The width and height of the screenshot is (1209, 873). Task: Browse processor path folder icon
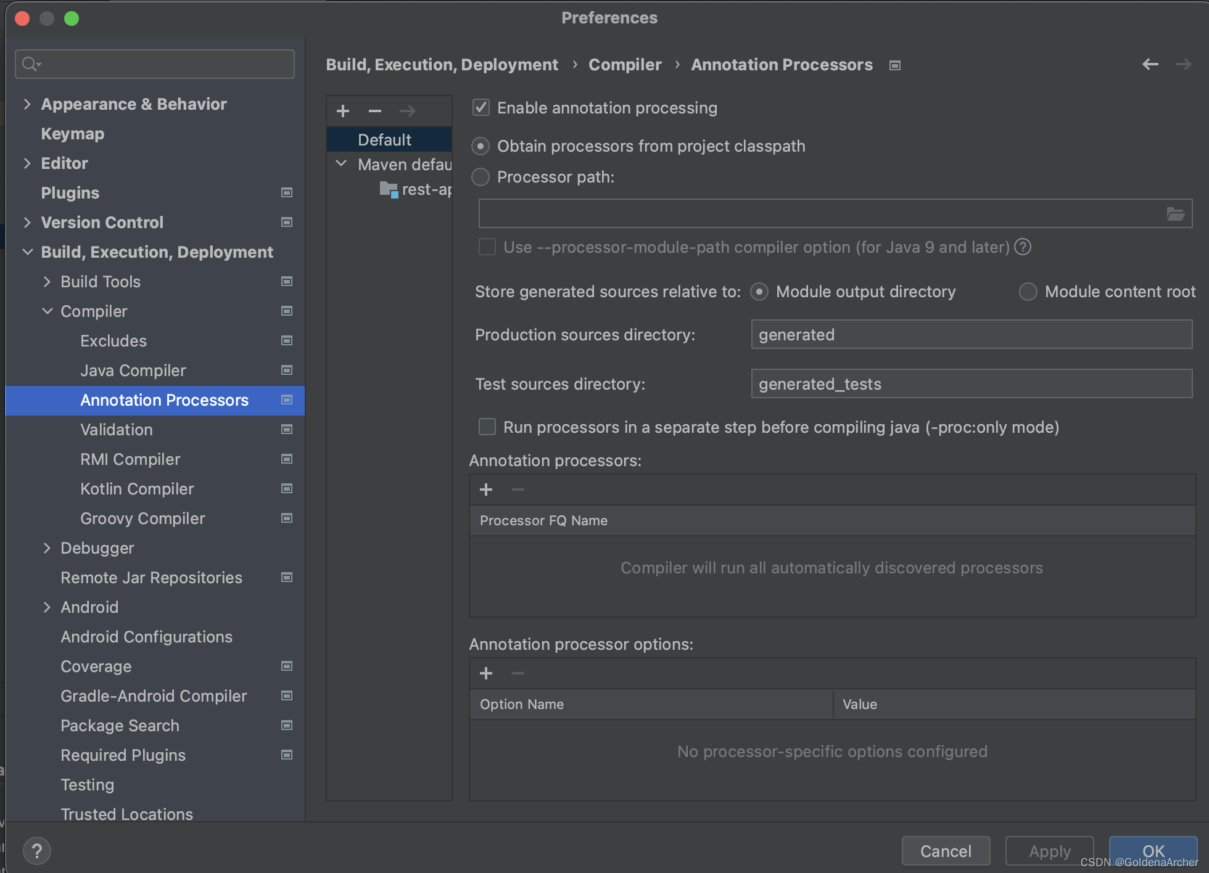tap(1176, 214)
